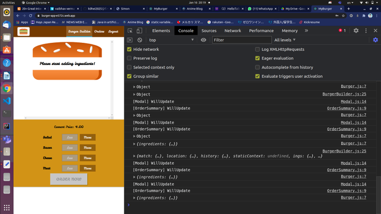The height and width of the screenshot is (214, 381).
Task: Open the All levels dropdown
Action: click(x=285, y=40)
